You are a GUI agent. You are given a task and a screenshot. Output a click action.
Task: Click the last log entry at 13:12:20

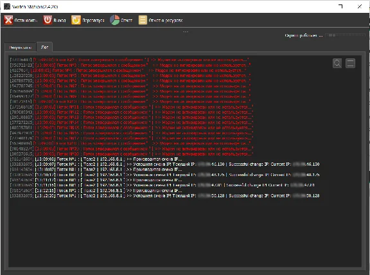[x=164, y=196]
